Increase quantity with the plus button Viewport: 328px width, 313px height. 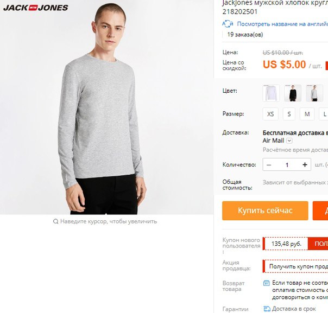click(x=305, y=165)
